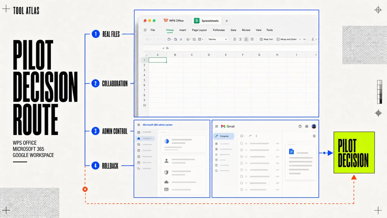Switch to the Spreadsheets document tab
The width and height of the screenshot is (387, 218).
click(206, 21)
